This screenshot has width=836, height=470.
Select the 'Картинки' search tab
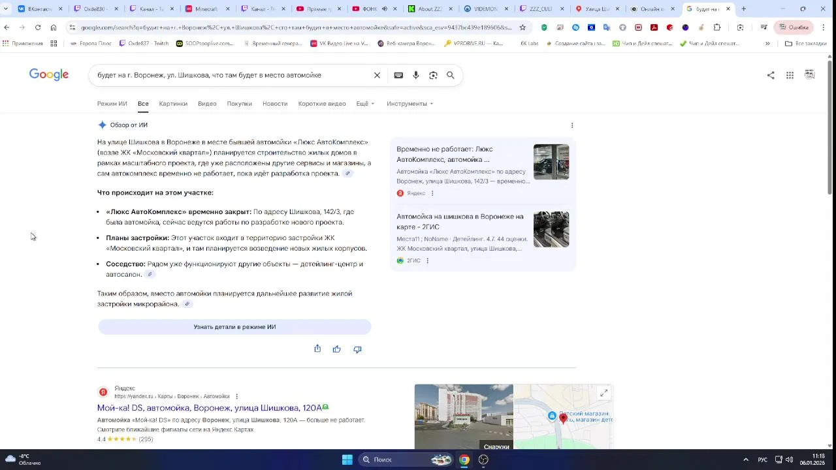click(x=173, y=104)
